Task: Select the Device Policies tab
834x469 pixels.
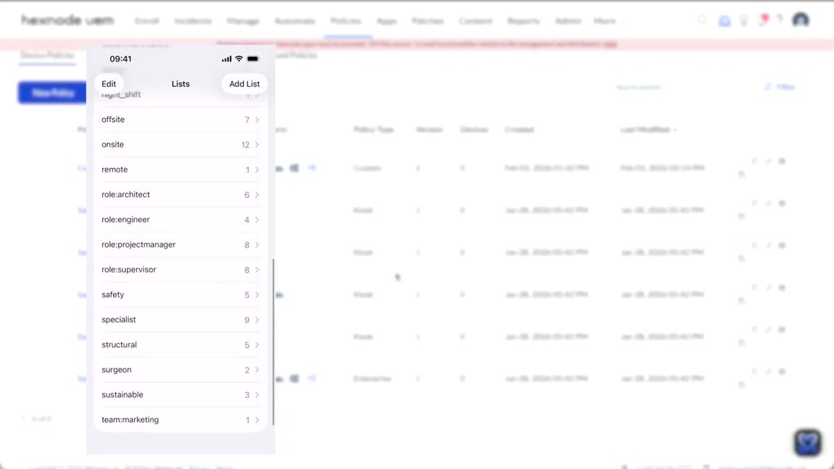Action: [47, 56]
